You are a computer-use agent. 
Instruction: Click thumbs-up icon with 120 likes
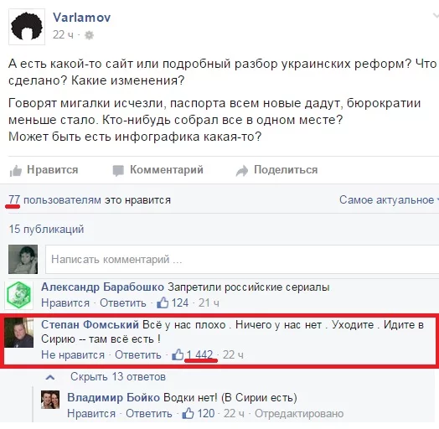pyautogui.click(x=189, y=414)
